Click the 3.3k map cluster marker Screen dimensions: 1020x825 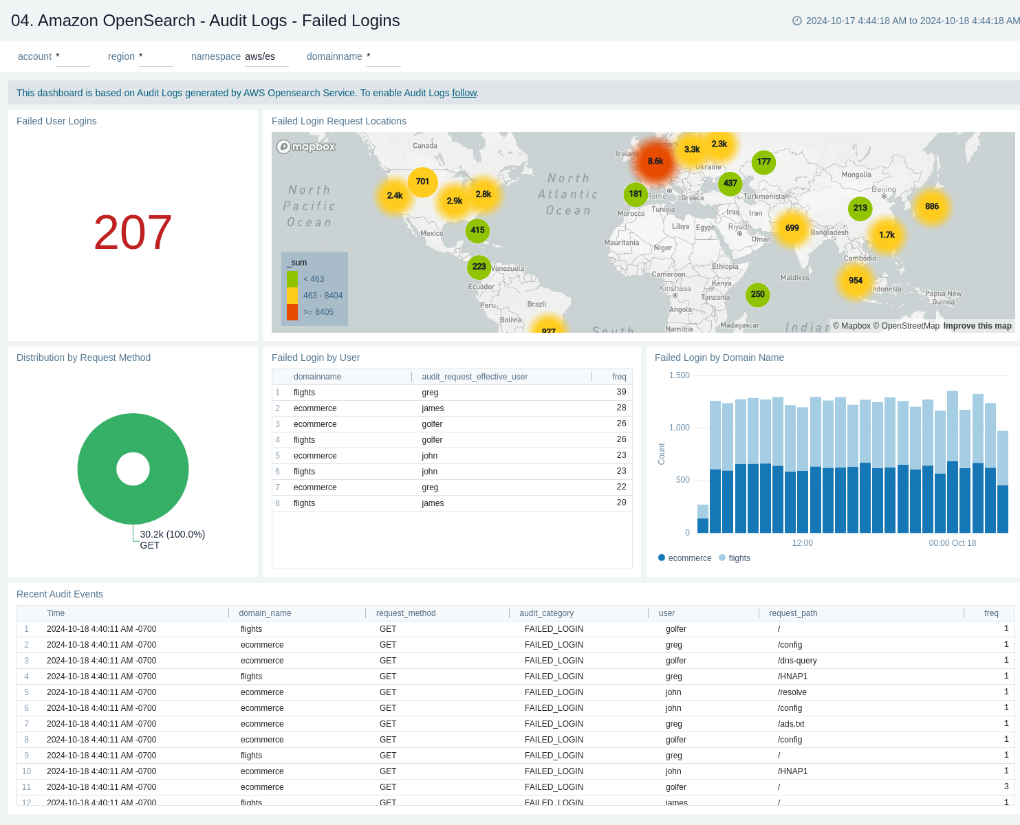pyautogui.click(x=692, y=149)
